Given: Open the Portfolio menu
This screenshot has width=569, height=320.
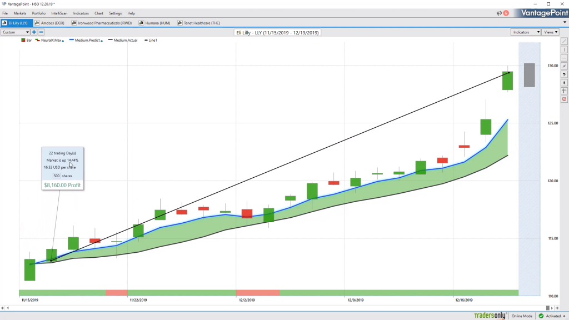Looking at the screenshot, I should [x=38, y=13].
